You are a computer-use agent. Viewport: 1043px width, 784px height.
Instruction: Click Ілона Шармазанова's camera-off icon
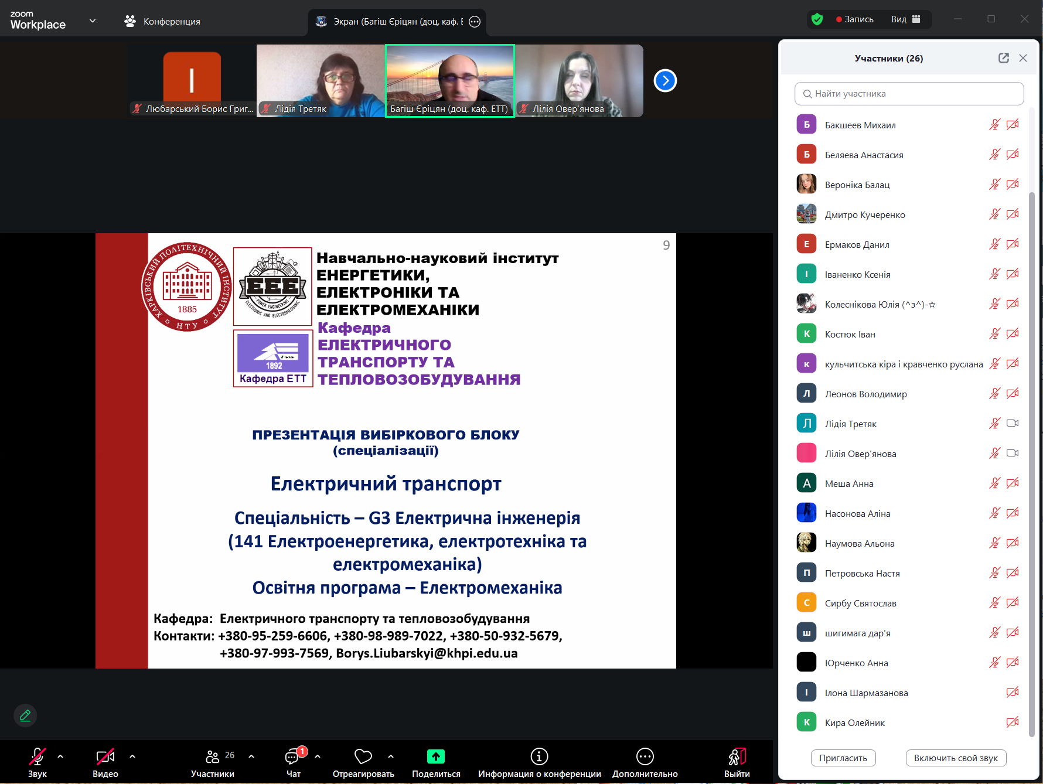click(1013, 693)
